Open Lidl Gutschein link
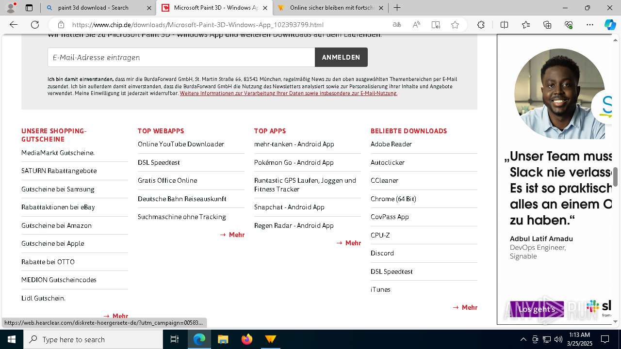The width and height of the screenshot is (621, 349). click(43, 298)
